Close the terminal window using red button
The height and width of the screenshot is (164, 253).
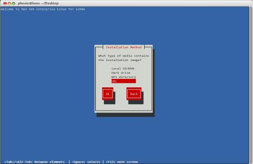5,3
